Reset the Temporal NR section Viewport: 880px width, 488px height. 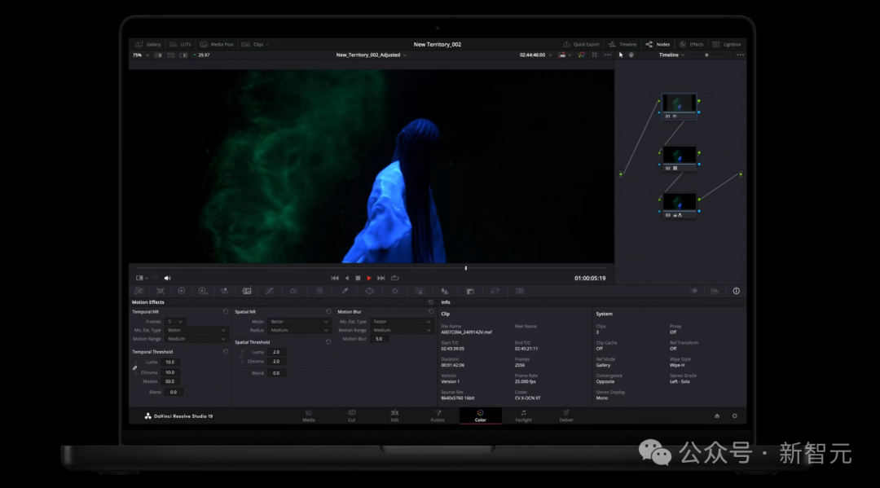[226, 312]
